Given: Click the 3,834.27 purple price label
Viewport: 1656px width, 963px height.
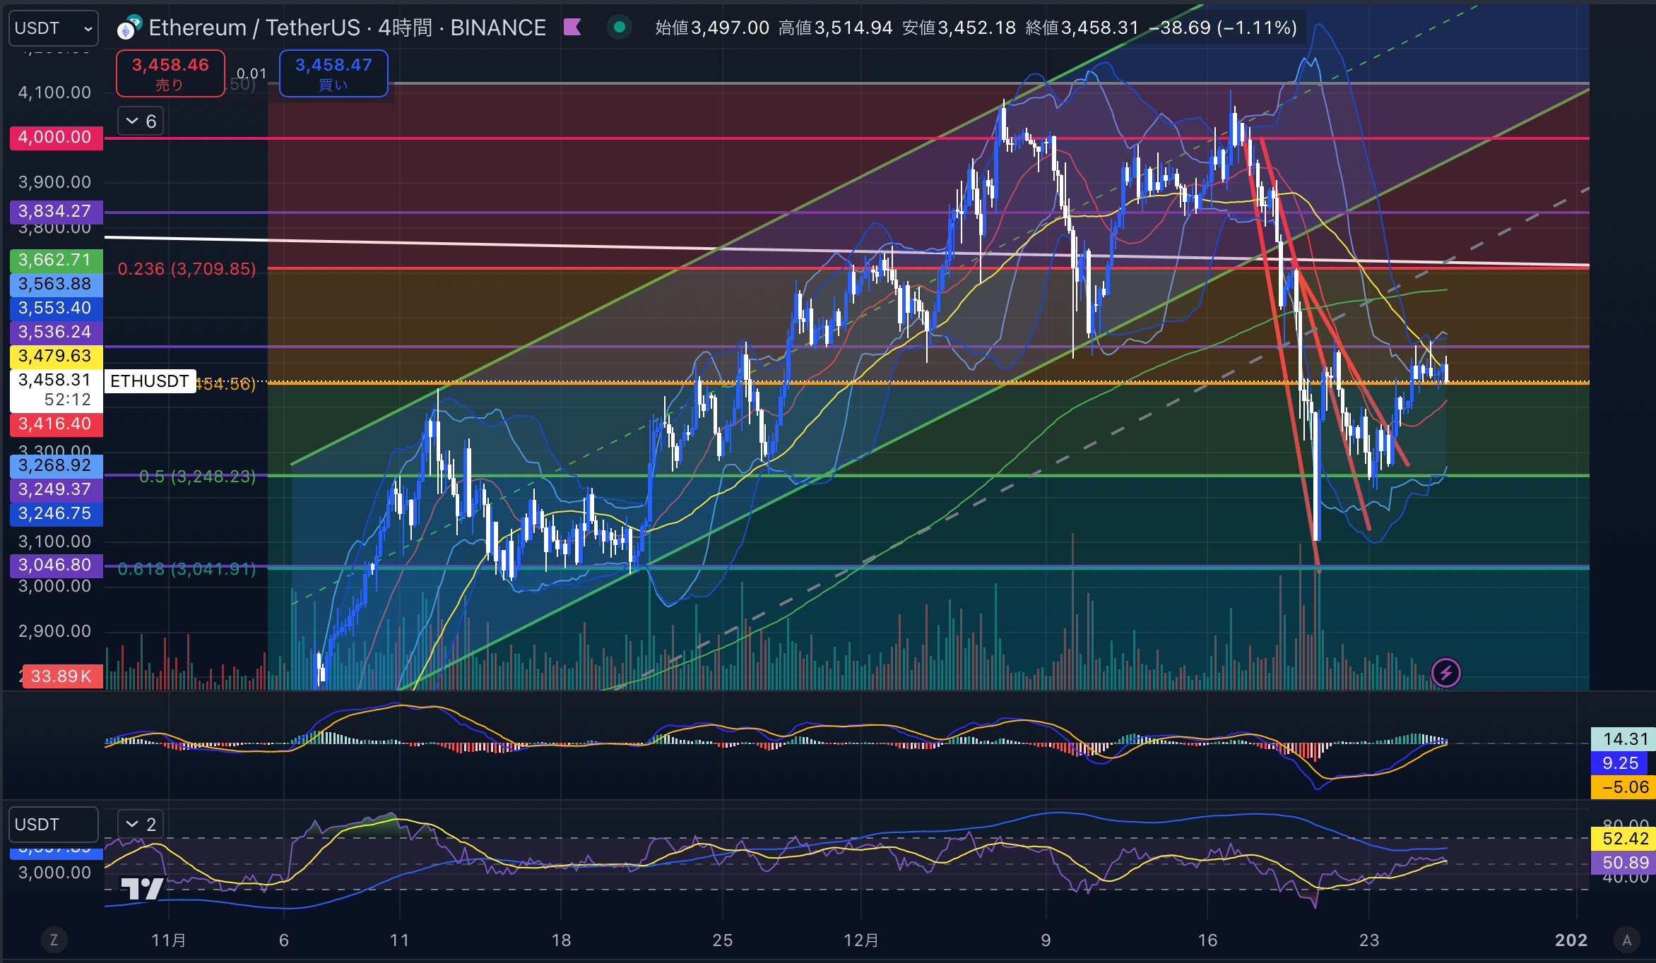Looking at the screenshot, I should 56,211.
